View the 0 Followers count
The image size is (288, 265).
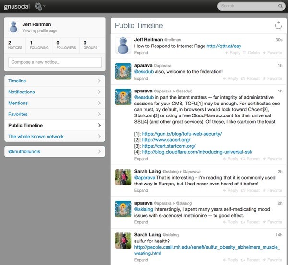coord(66,45)
